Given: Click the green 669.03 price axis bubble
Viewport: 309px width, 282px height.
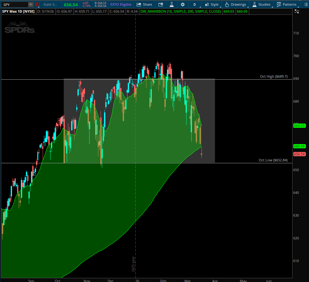Looking at the screenshot, I should (x=299, y=126).
